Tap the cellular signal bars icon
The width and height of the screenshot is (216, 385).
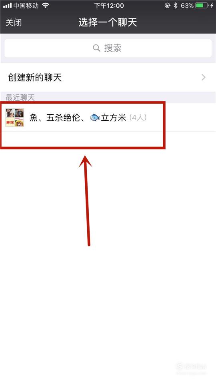click(x=7, y=5)
